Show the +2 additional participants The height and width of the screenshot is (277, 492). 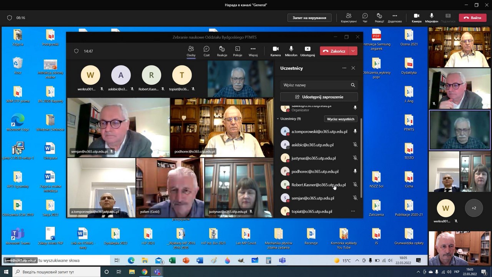474,208
